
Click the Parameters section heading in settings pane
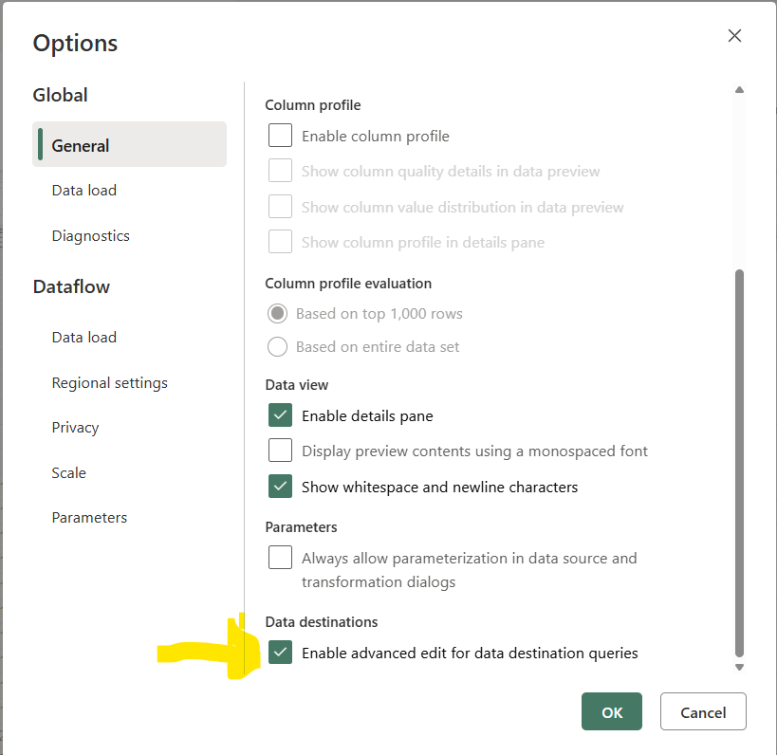coord(301,527)
